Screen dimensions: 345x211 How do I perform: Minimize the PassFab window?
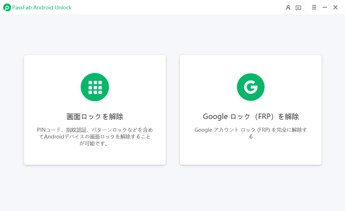[325, 7]
